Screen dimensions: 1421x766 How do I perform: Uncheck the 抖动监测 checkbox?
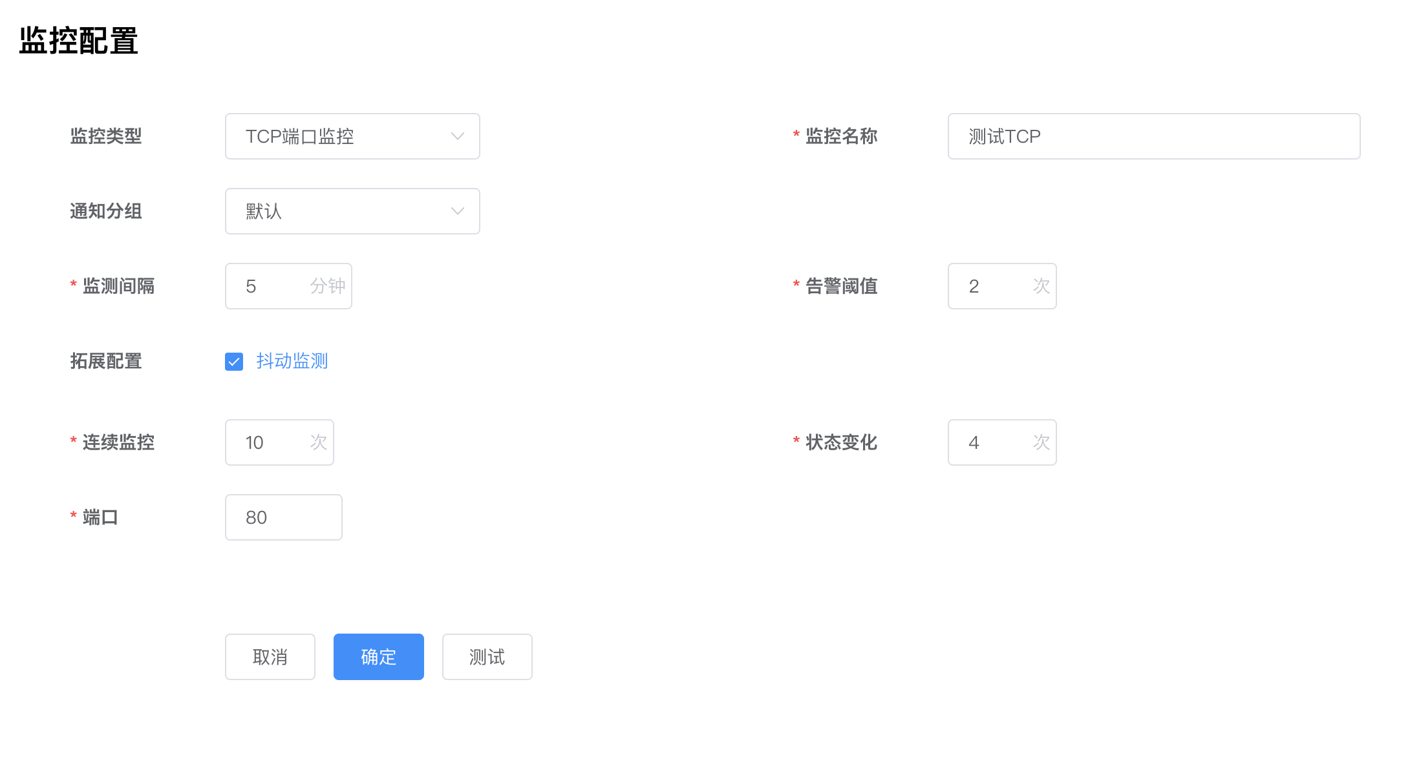click(234, 362)
